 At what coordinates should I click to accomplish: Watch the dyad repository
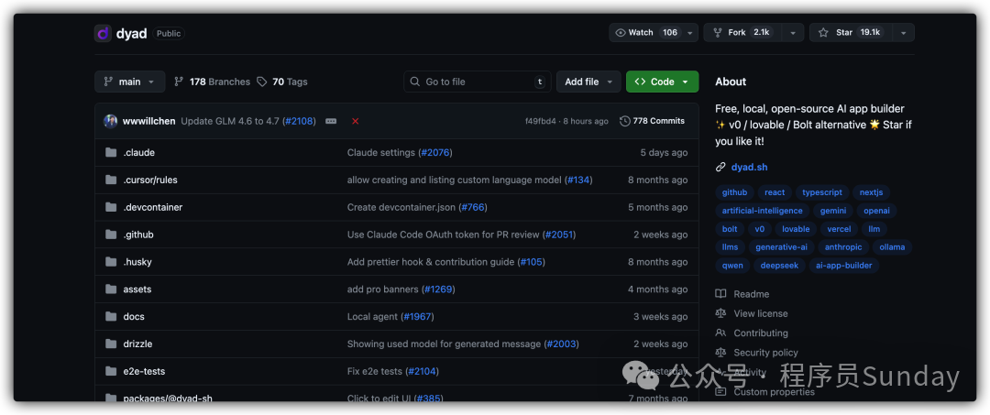646,33
